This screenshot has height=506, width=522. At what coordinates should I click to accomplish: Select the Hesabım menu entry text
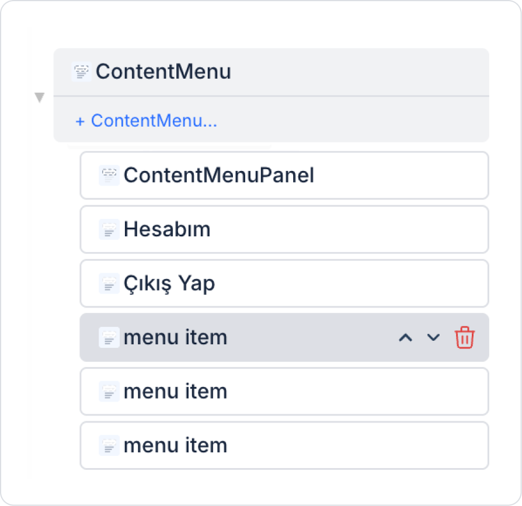[167, 229]
